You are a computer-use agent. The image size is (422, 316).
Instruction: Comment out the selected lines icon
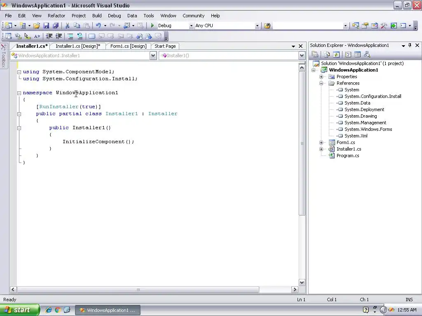coord(70,36)
